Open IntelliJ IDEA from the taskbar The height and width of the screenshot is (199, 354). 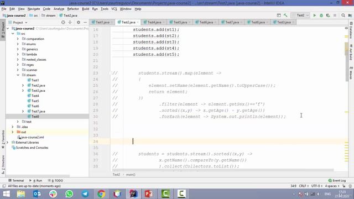click(133, 194)
